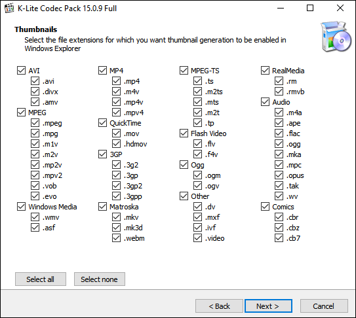This screenshot has width=356, height=318.
Task: Toggle the .m1v checkbox
Action: point(35,144)
